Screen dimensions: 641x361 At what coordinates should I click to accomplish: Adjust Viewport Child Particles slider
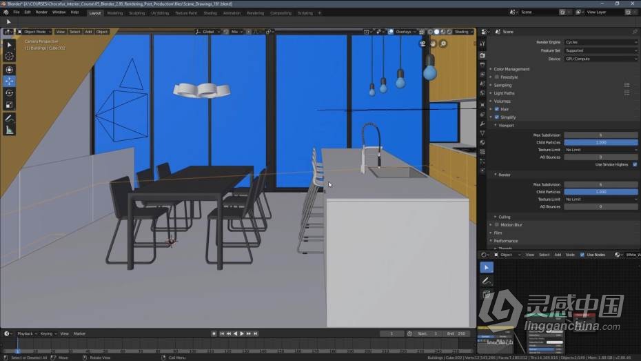click(x=600, y=142)
